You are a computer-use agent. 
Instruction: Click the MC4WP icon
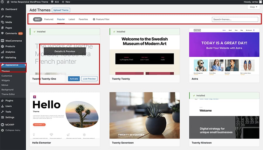tap(3, 125)
